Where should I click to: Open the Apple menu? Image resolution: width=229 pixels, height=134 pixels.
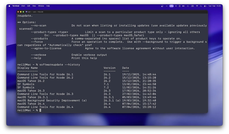[9, 6]
